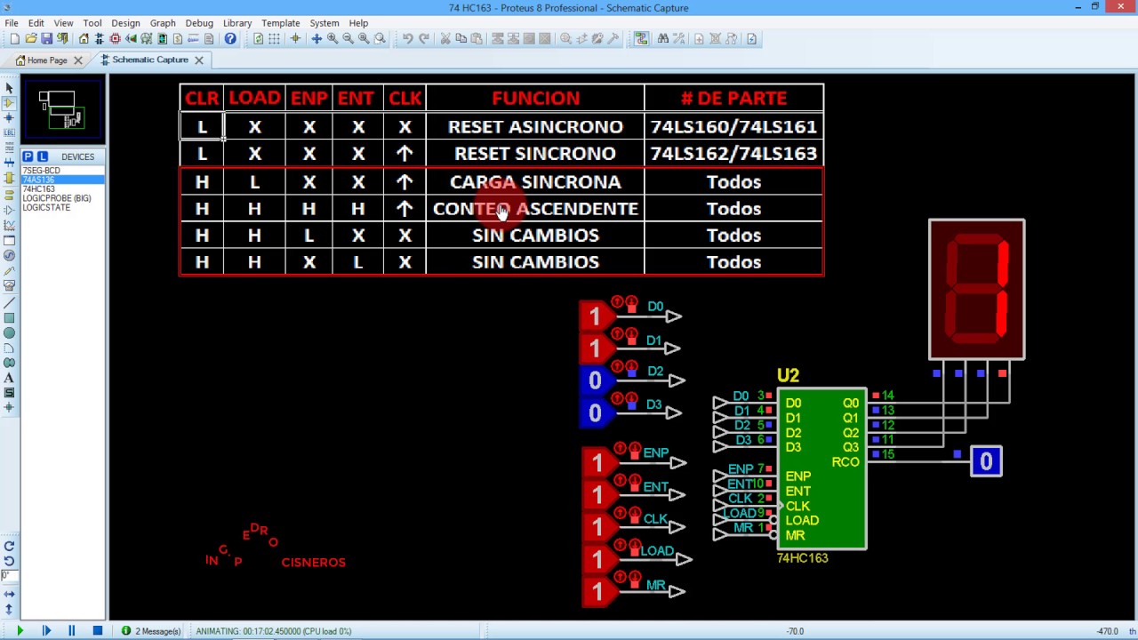The image size is (1138, 640).
Task: Open the Debug menu
Action: [x=199, y=23]
